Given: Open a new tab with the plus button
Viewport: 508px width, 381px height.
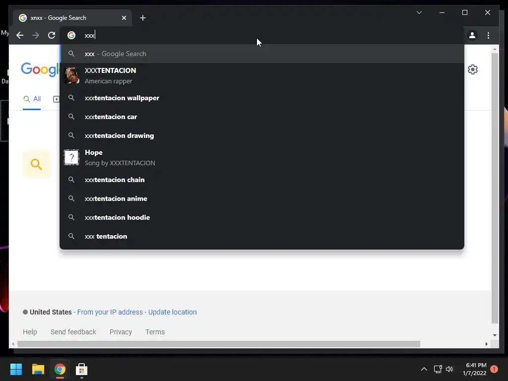Looking at the screenshot, I should 143,18.
